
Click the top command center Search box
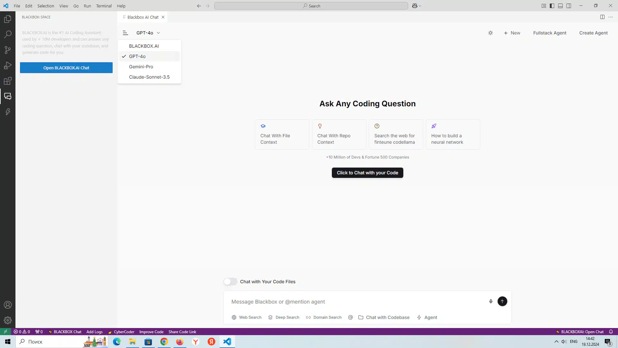tap(311, 6)
